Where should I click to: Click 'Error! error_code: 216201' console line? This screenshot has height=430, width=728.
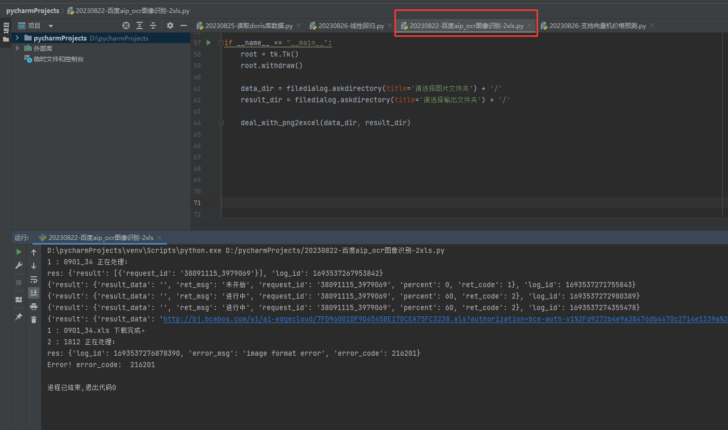[101, 365]
